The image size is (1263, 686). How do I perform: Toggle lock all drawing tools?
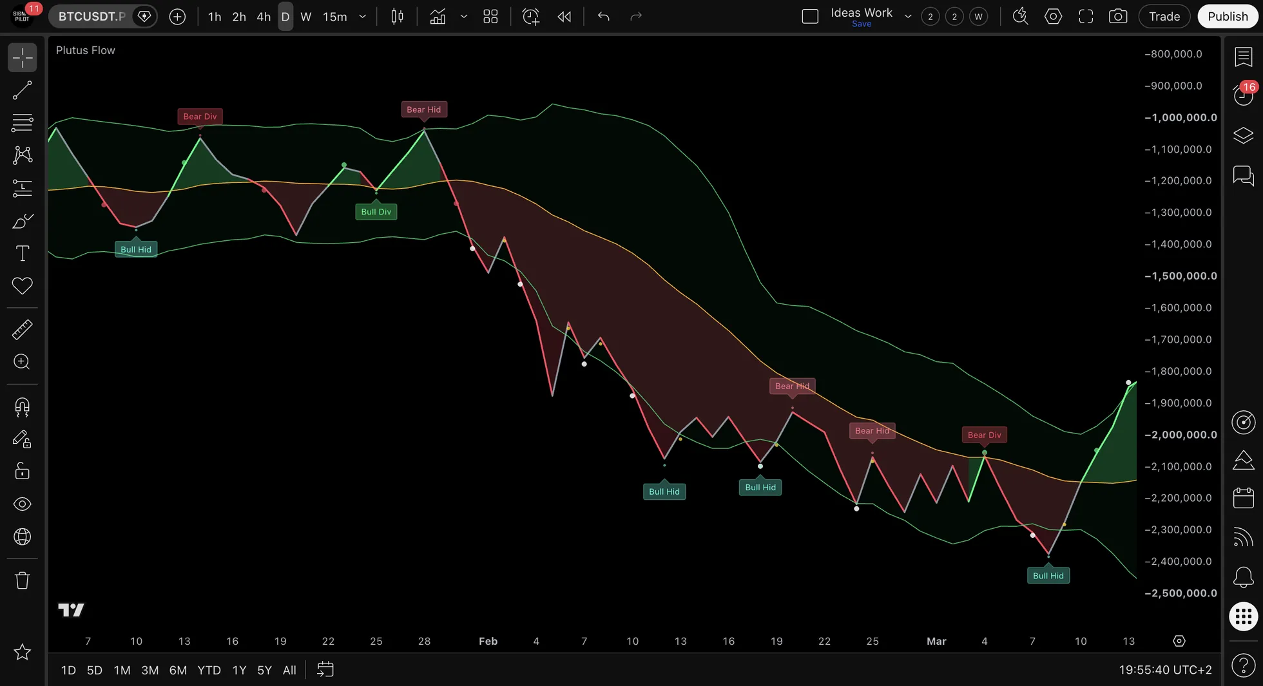pyautogui.click(x=23, y=472)
